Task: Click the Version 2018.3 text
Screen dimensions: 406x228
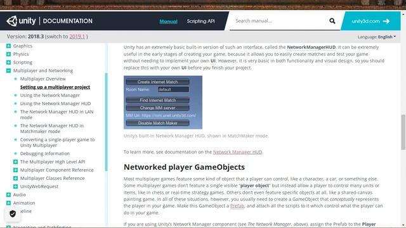Action: click(25, 37)
